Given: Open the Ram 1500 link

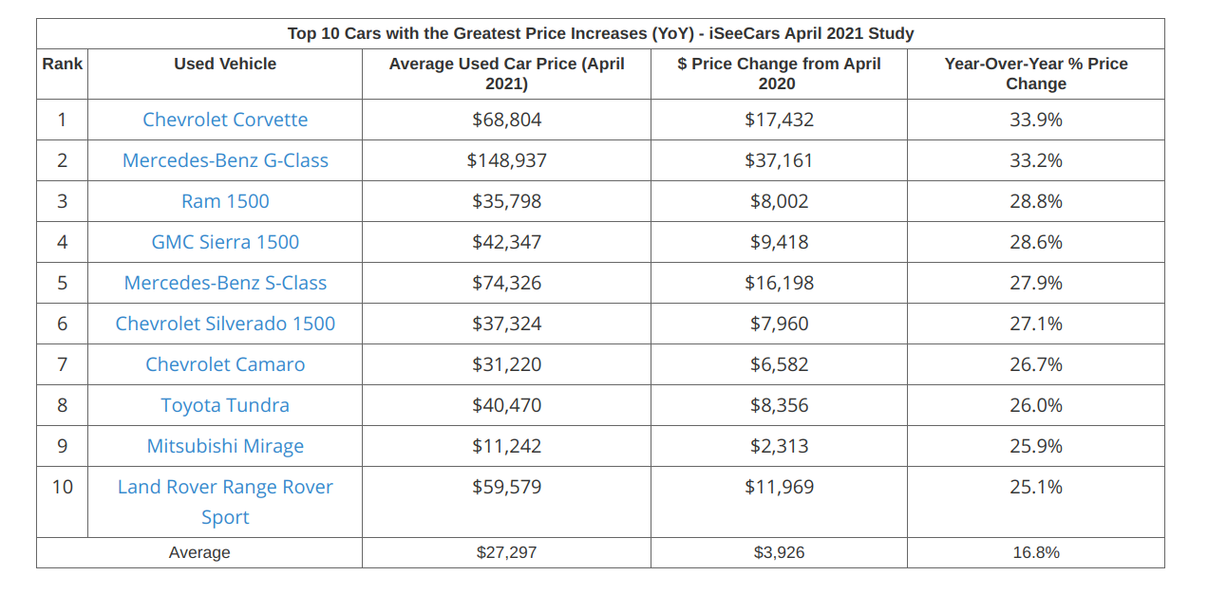Looking at the screenshot, I should tap(225, 201).
